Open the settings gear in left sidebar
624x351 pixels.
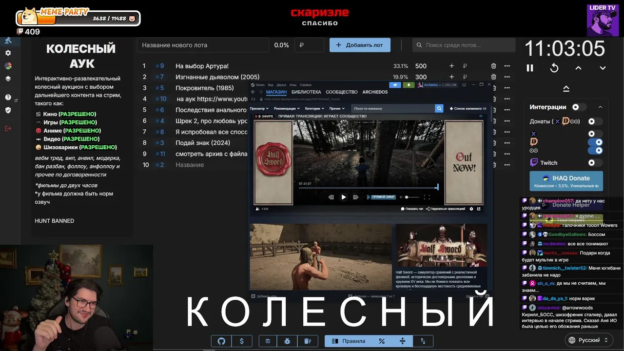pyautogui.click(x=8, y=53)
